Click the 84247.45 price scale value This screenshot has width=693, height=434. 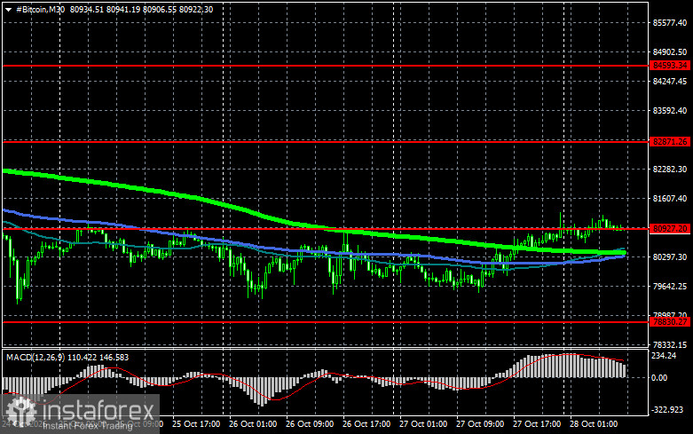coord(670,82)
